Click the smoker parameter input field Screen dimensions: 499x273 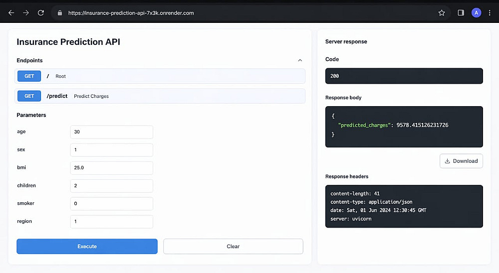(111, 204)
